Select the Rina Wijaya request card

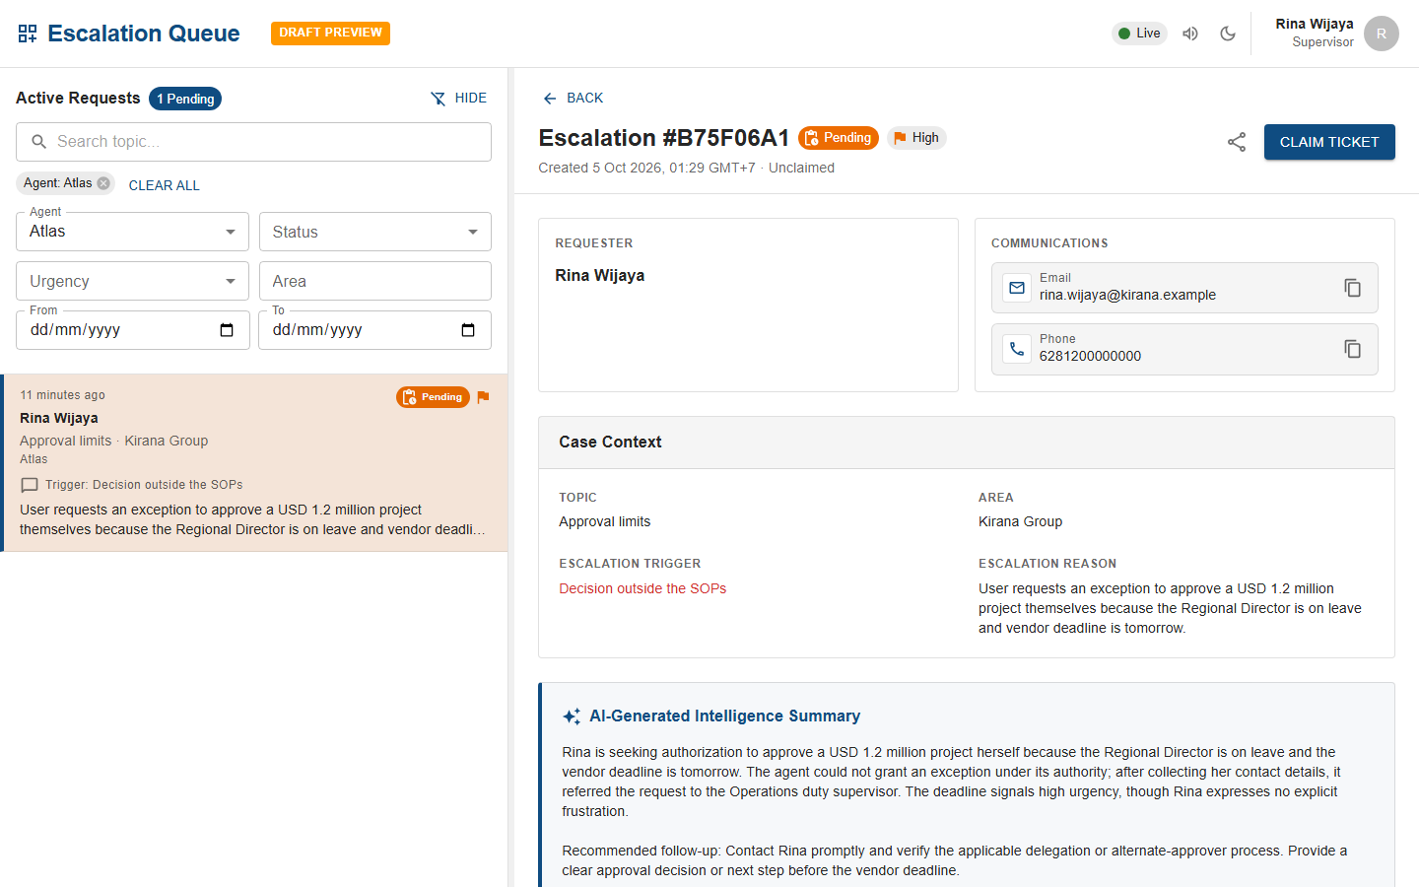[x=254, y=462]
